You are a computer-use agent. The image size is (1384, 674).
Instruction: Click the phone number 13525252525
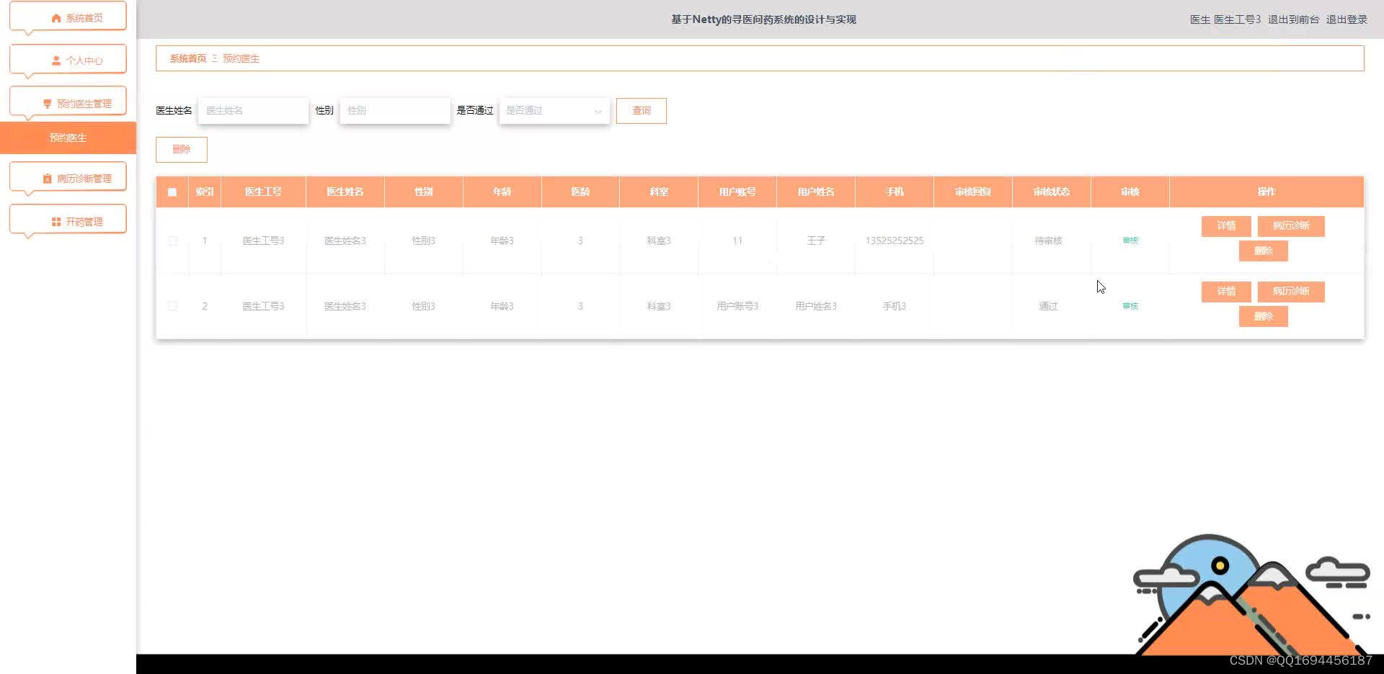pyautogui.click(x=895, y=241)
